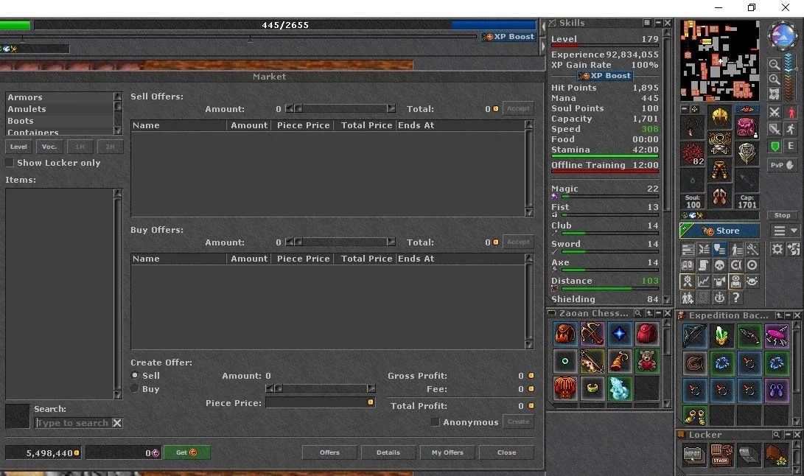Open the Depot chest in Locker
Viewport: 804px width, 476px height.
[x=692, y=454]
